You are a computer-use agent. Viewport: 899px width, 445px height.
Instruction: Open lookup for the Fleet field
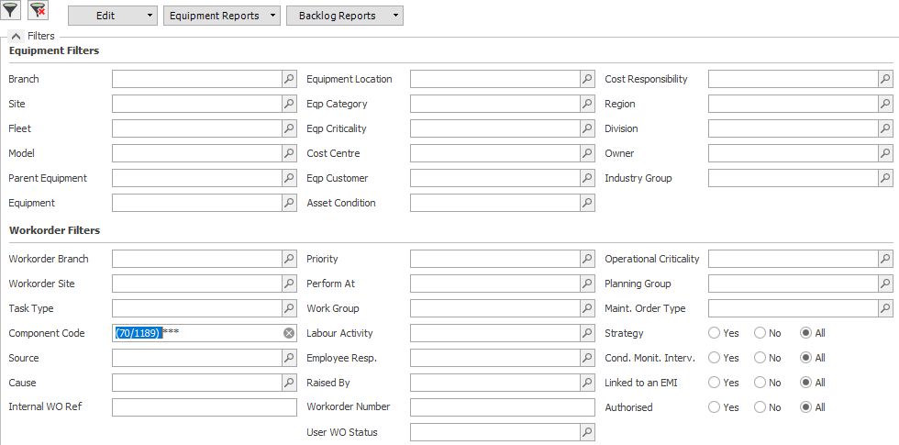[x=289, y=128]
